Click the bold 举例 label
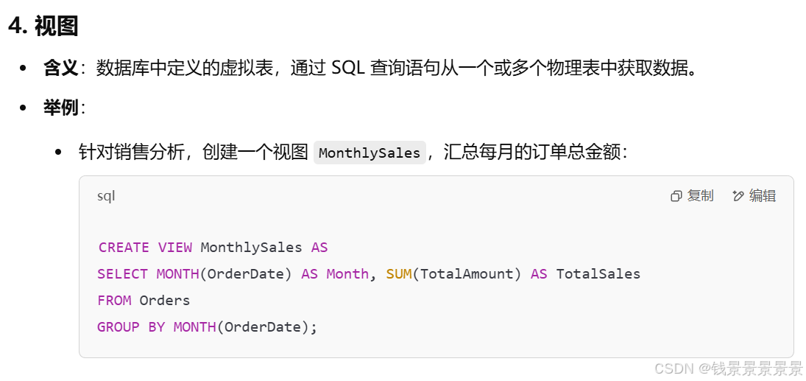This screenshot has width=806, height=381. click(60, 108)
